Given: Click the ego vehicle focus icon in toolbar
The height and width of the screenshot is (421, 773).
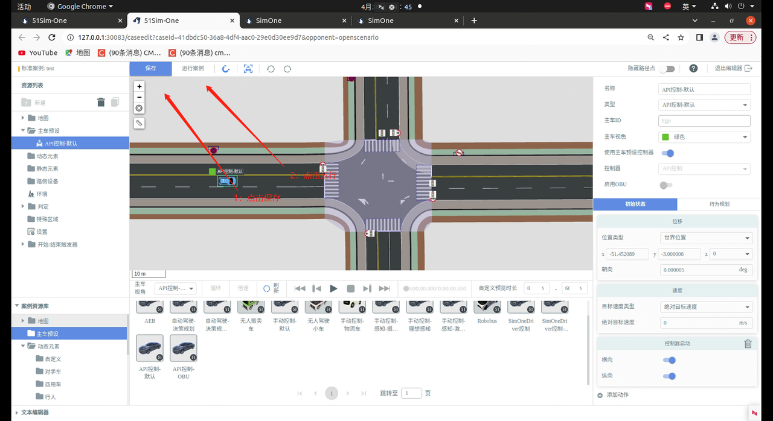Looking at the screenshot, I should pos(248,69).
